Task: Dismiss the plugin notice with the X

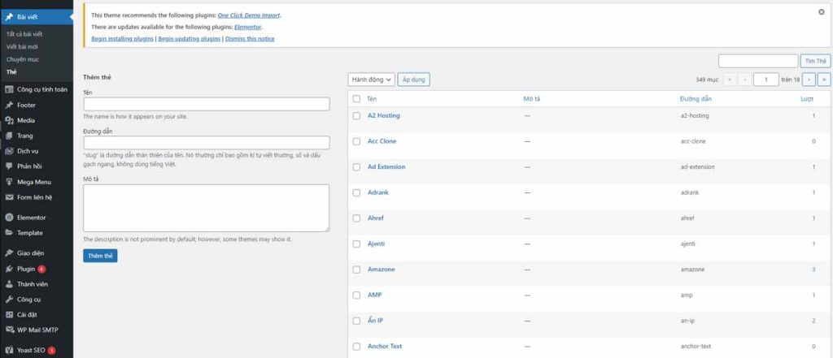Action: [x=821, y=12]
